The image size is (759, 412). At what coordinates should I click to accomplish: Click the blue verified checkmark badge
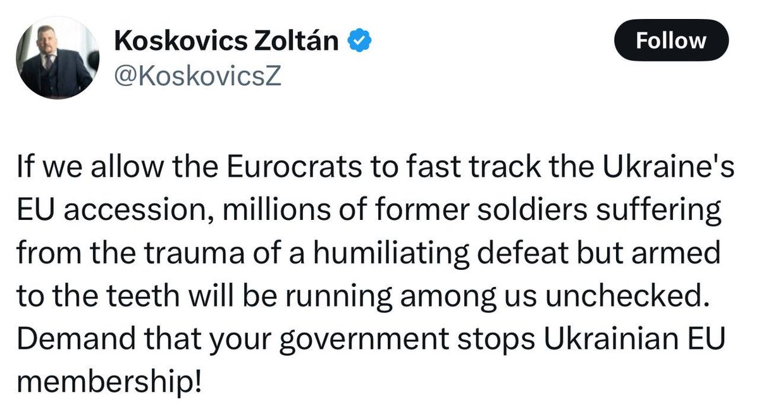(x=360, y=41)
